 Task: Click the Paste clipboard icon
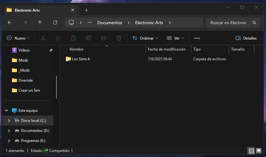pyautogui.click(x=73, y=38)
